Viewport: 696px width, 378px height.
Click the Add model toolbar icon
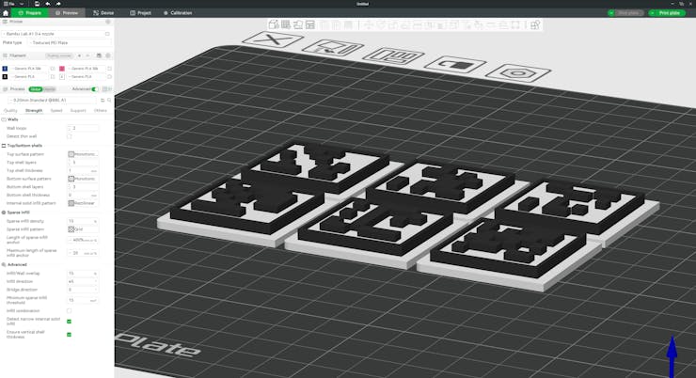coord(274,24)
